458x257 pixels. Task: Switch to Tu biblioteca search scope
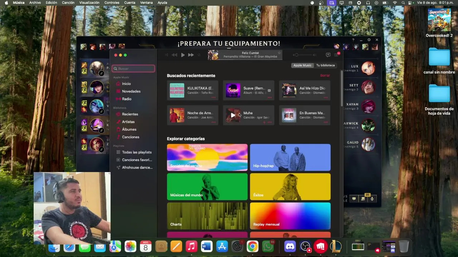pos(325,65)
